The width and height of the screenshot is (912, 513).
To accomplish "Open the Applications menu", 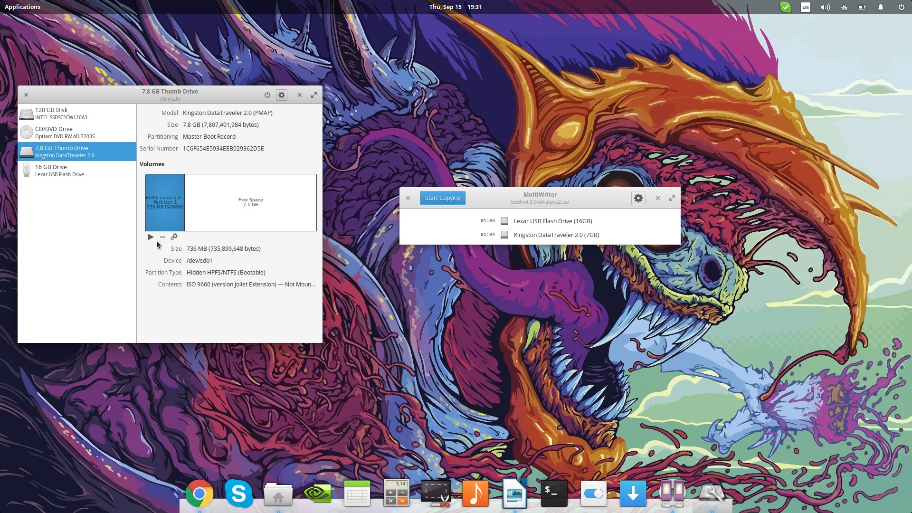I will pyautogui.click(x=22, y=7).
